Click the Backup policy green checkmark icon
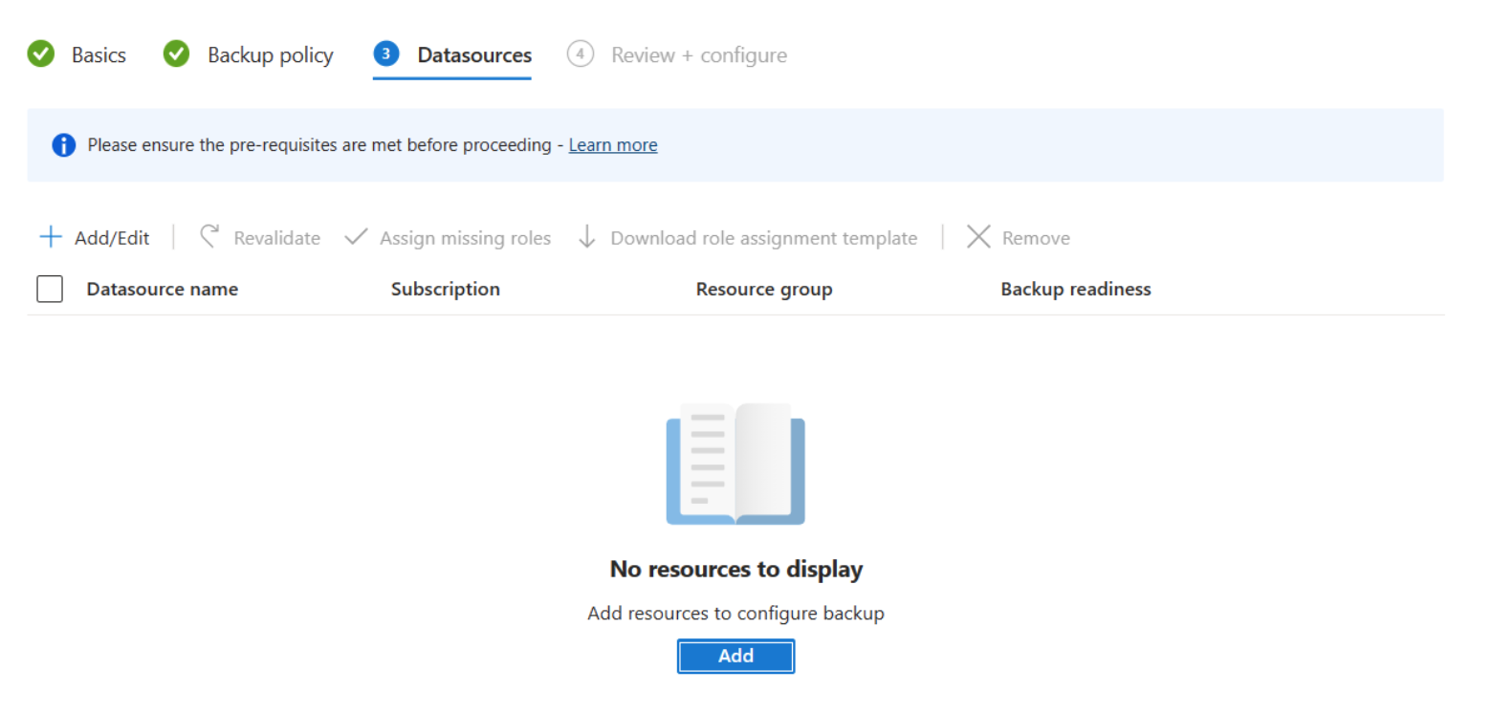This screenshot has width=1492, height=714. coord(177,54)
